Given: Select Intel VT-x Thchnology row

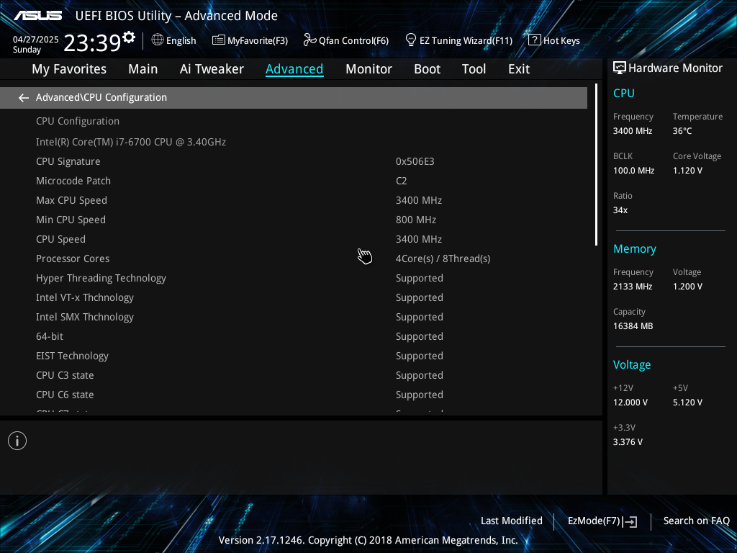Looking at the screenshot, I should [x=294, y=297].
